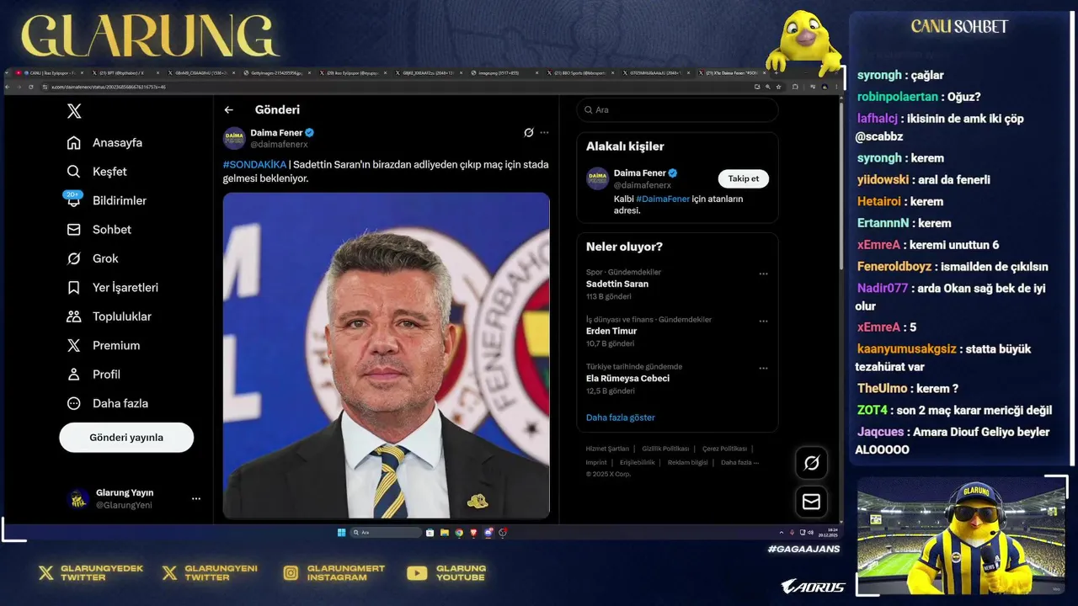Screen dimensions: 1078x606
Task: Click Daima Fener name on the post
Action: (x=276, y=133)
